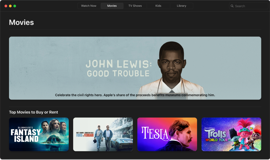Switch to the Watch Now tab
Screen dimensions: 270x160
89,6
